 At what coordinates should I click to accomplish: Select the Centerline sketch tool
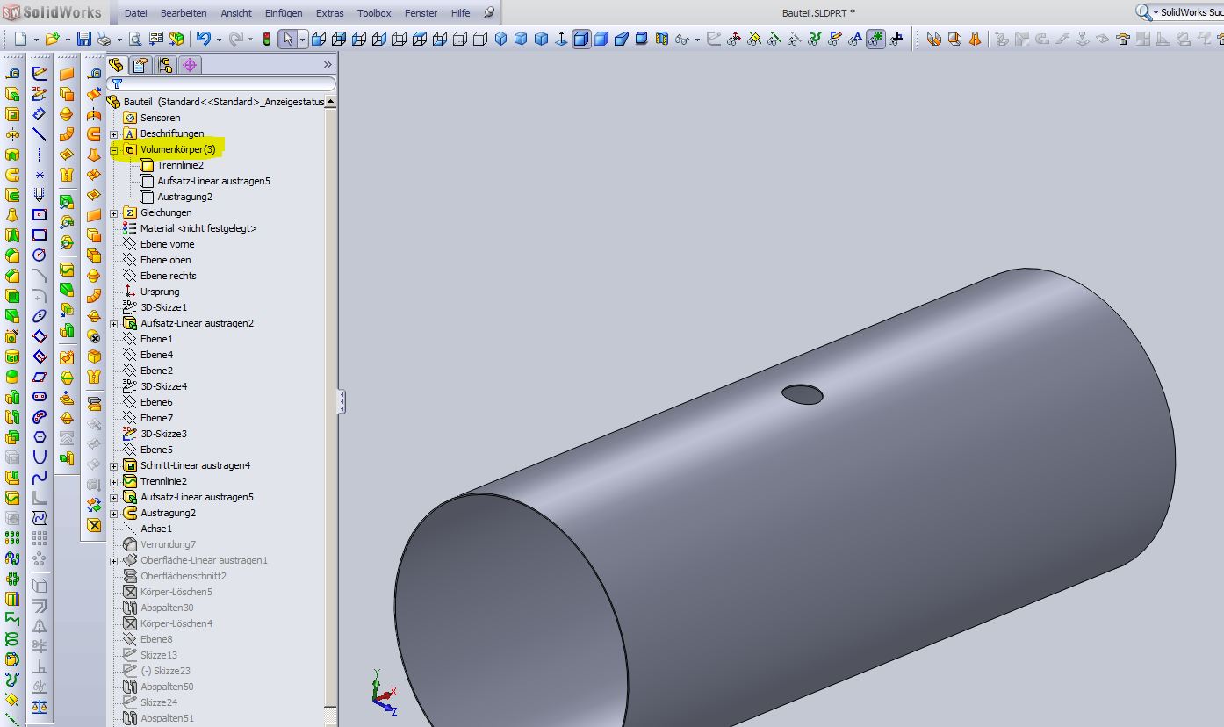(x=40, y=155)
